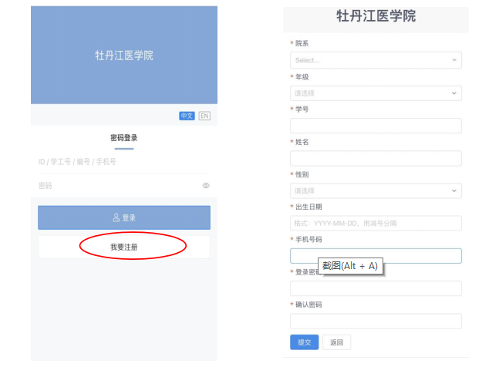This screenshot has height=367, width=499.
Task: Switch language to 中文
Action: point(187,116)
